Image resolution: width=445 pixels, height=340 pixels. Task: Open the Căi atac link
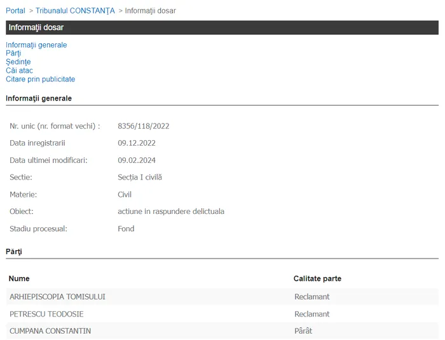(19, 71)
